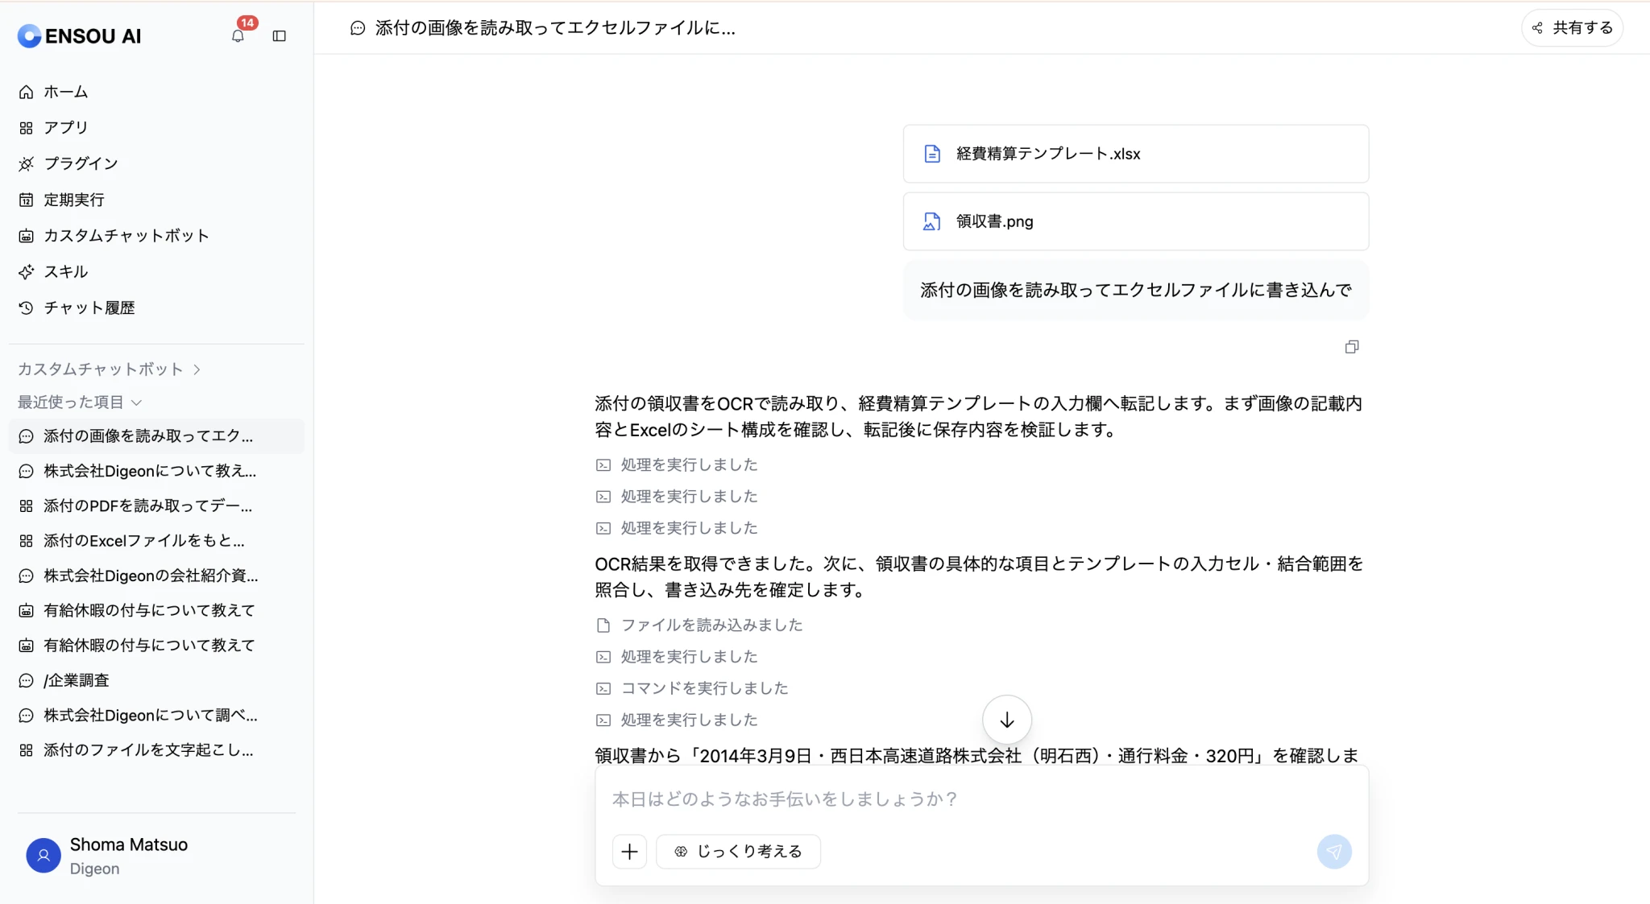Expand the カスタムチャットボット section chevron
1650x904 pixels.
(x=197, y=369)
